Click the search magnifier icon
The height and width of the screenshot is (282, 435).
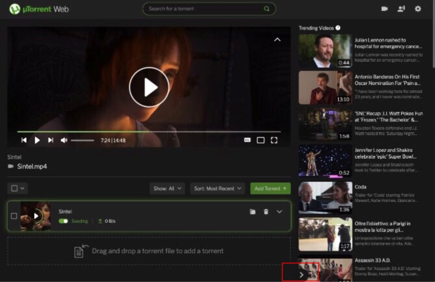tap(267, 9)
